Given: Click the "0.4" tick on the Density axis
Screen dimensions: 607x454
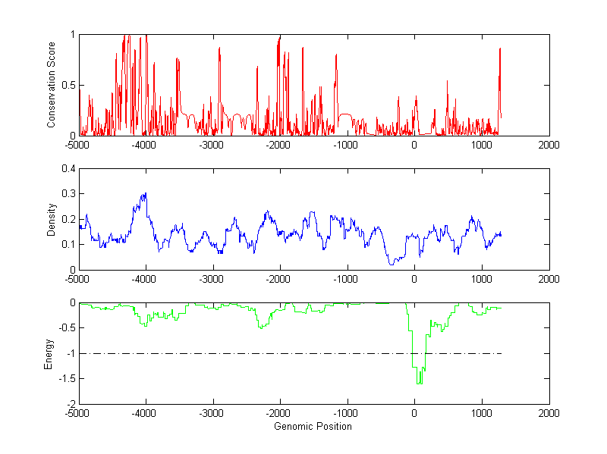Looking at the screenshot, I should click(x=69, y=169).
